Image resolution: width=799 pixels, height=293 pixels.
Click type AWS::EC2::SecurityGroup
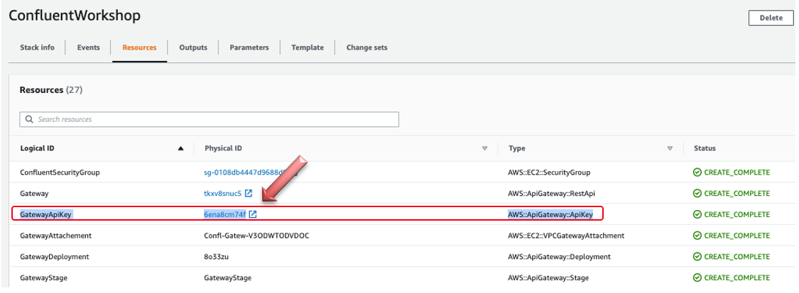point(549,172)
